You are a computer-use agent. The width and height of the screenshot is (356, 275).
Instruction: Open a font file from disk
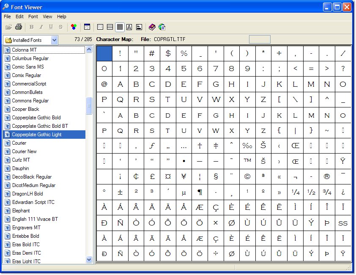(8, 27)
